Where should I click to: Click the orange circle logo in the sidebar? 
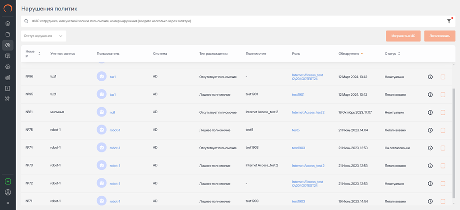[x=8, y=8]
